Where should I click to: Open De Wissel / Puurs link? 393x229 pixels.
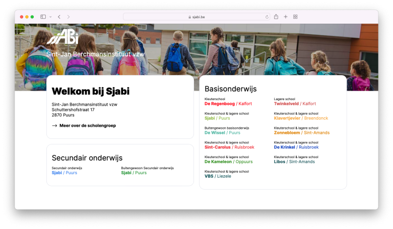(222, 133)
